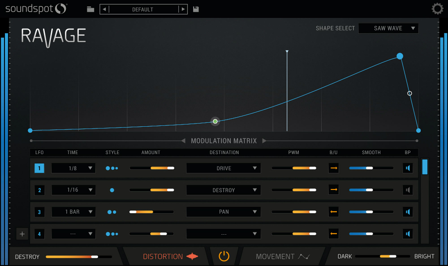This screenshot has width=448, height=266.
Task: Click LFO 2 single-dot style icon
Action: pyautogui.click(x=112, y=190)
